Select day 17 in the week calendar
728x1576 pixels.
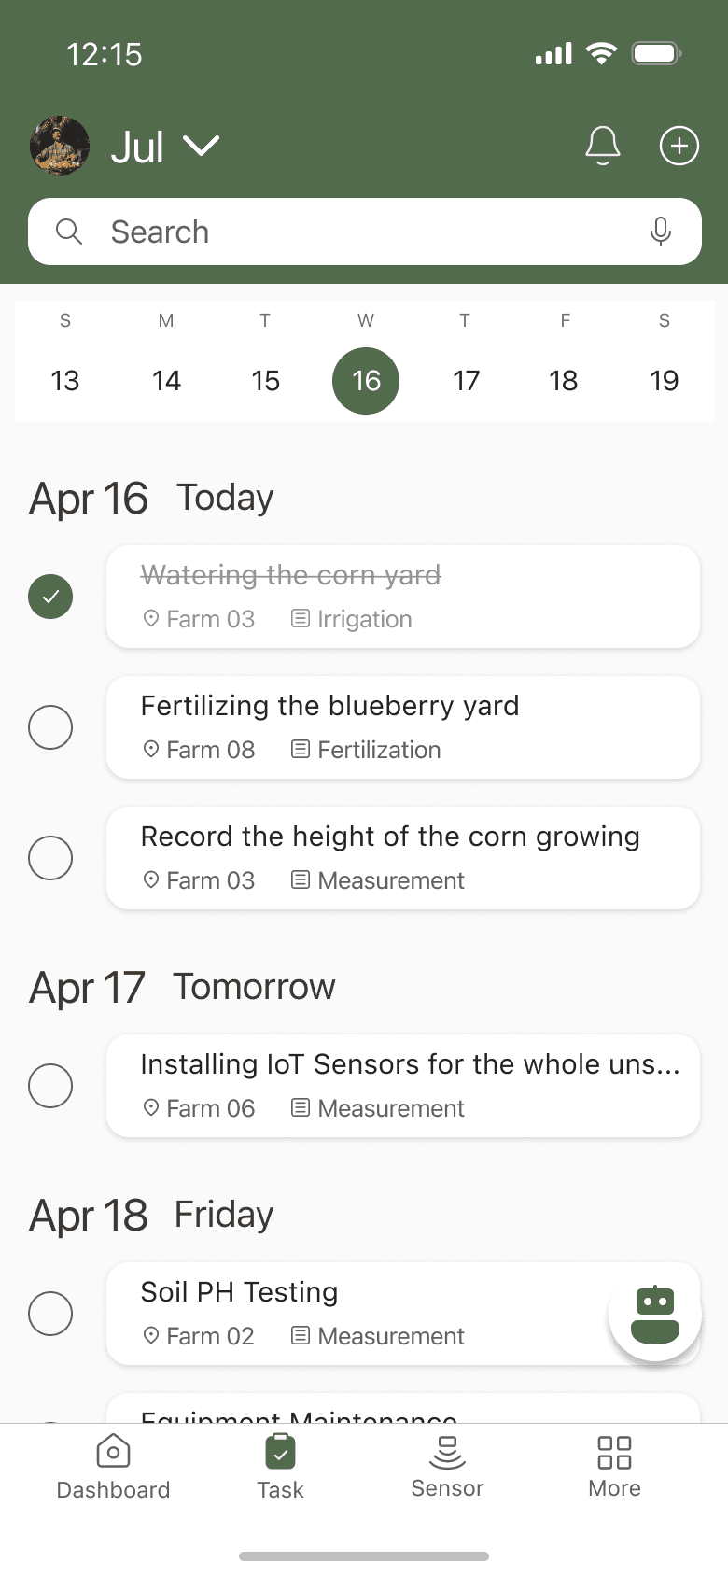click(466, 381)
